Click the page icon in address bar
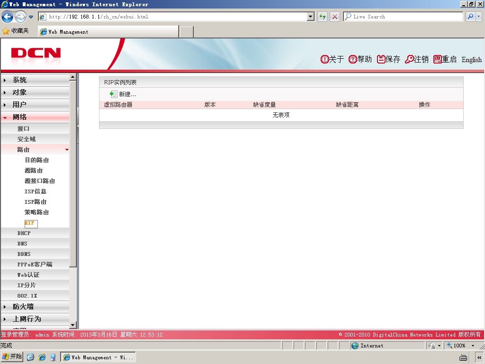This screenshot has width=485, height=364. point(43,17)
